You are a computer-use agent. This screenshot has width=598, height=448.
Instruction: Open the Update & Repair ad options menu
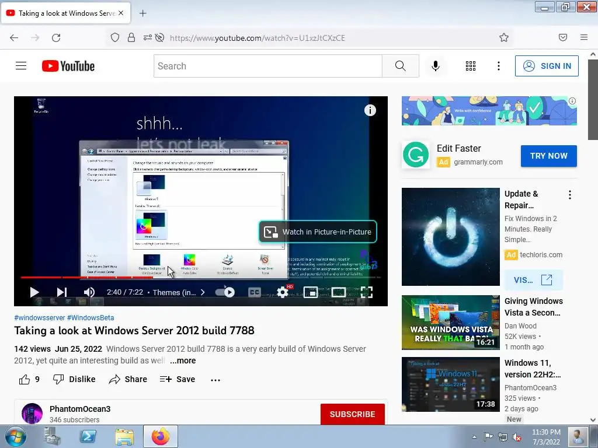pyautogui.click(x=570, y=195)
